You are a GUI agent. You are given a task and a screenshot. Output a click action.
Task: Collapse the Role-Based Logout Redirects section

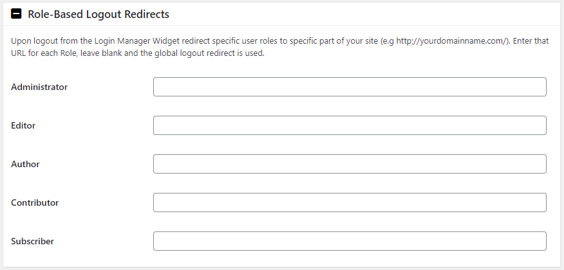[16, 14]
